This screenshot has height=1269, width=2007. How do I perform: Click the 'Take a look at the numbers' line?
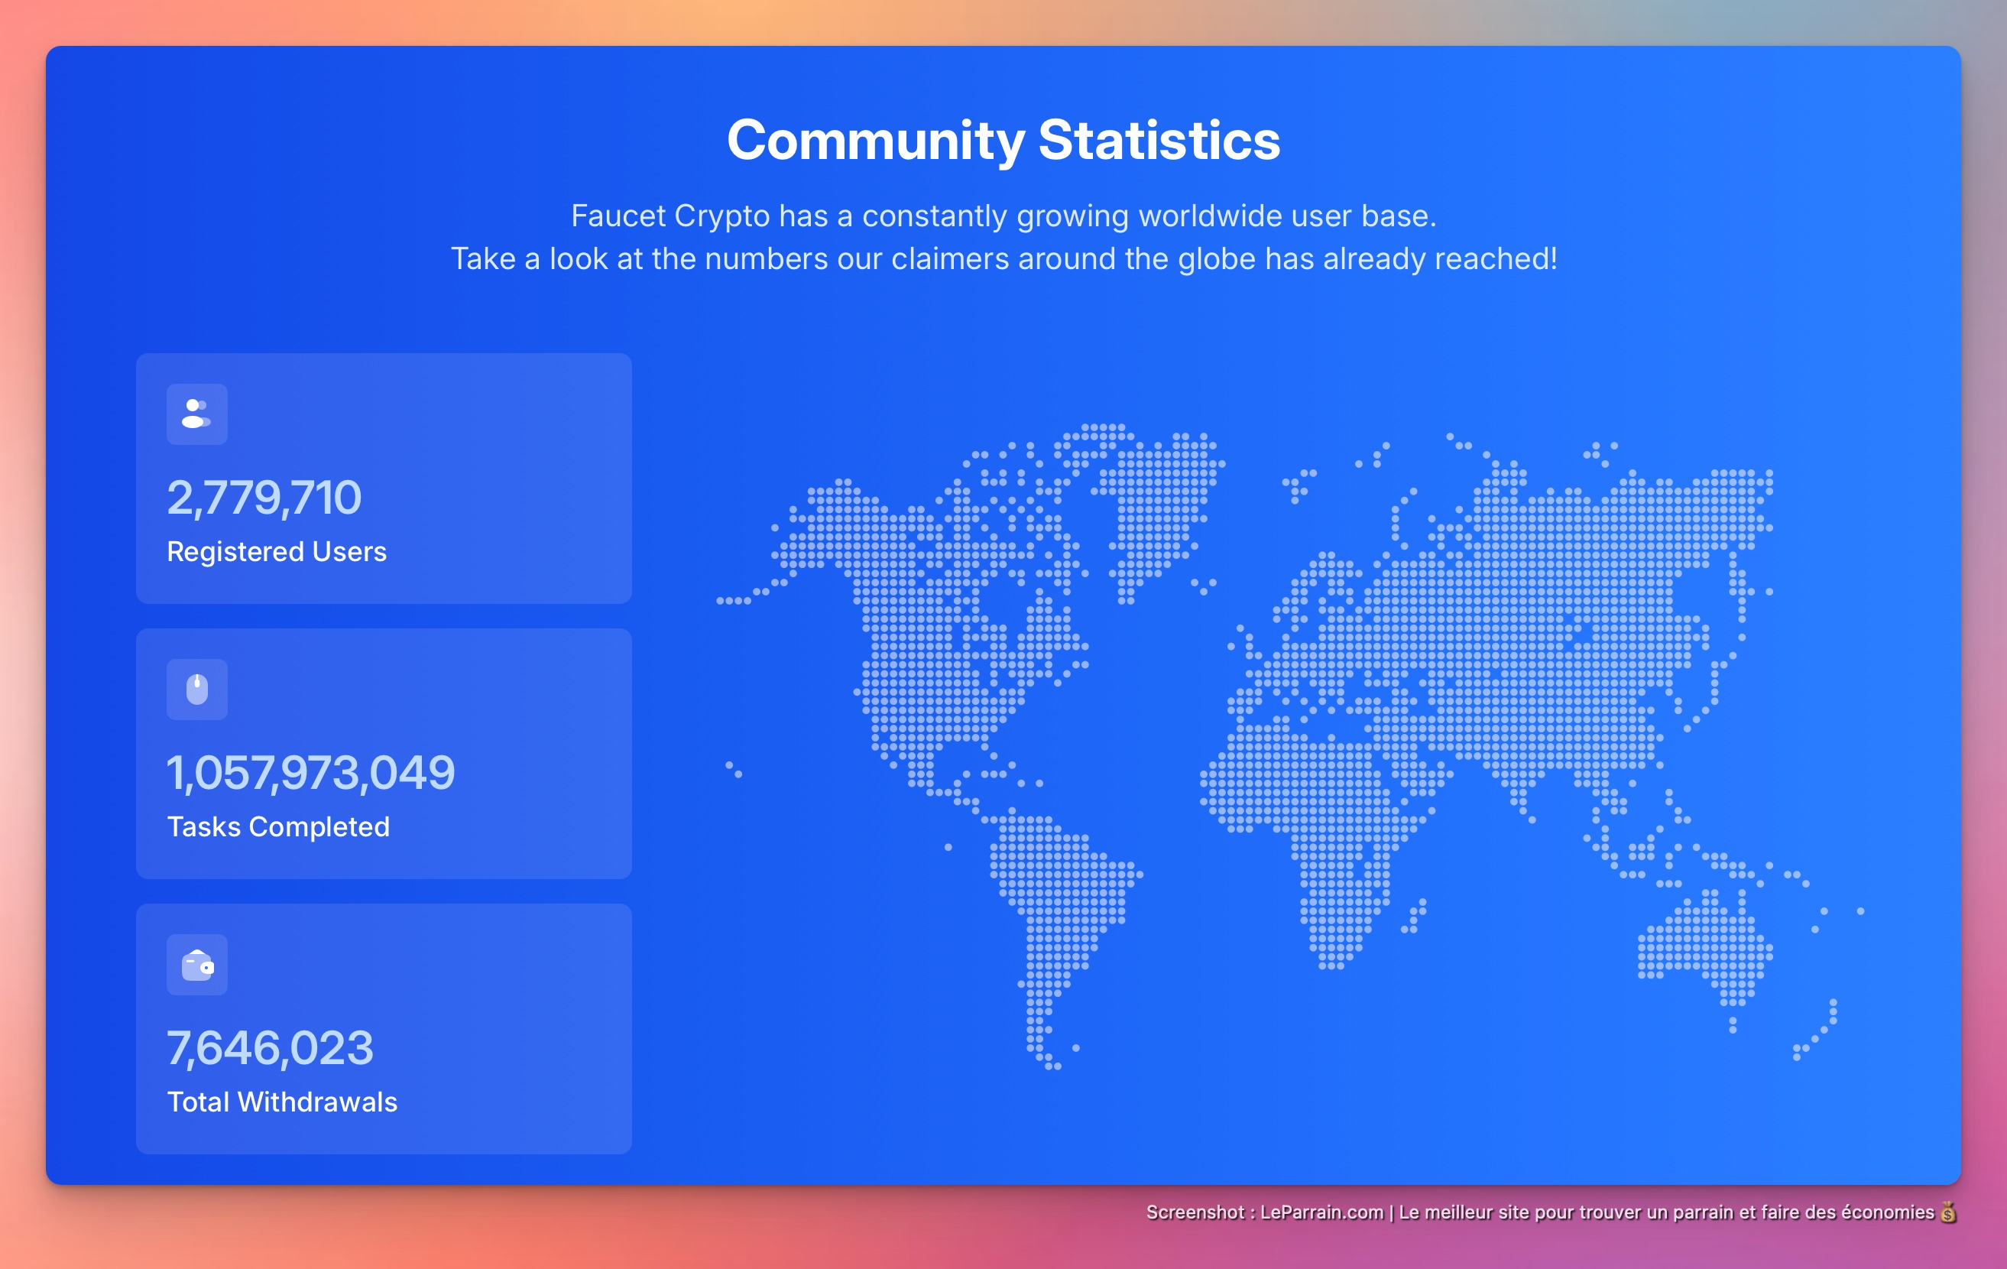(1003, 258)
